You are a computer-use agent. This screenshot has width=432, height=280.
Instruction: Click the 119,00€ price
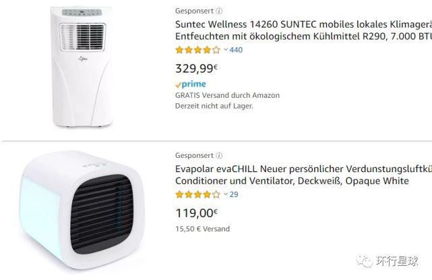click(196, 213)
